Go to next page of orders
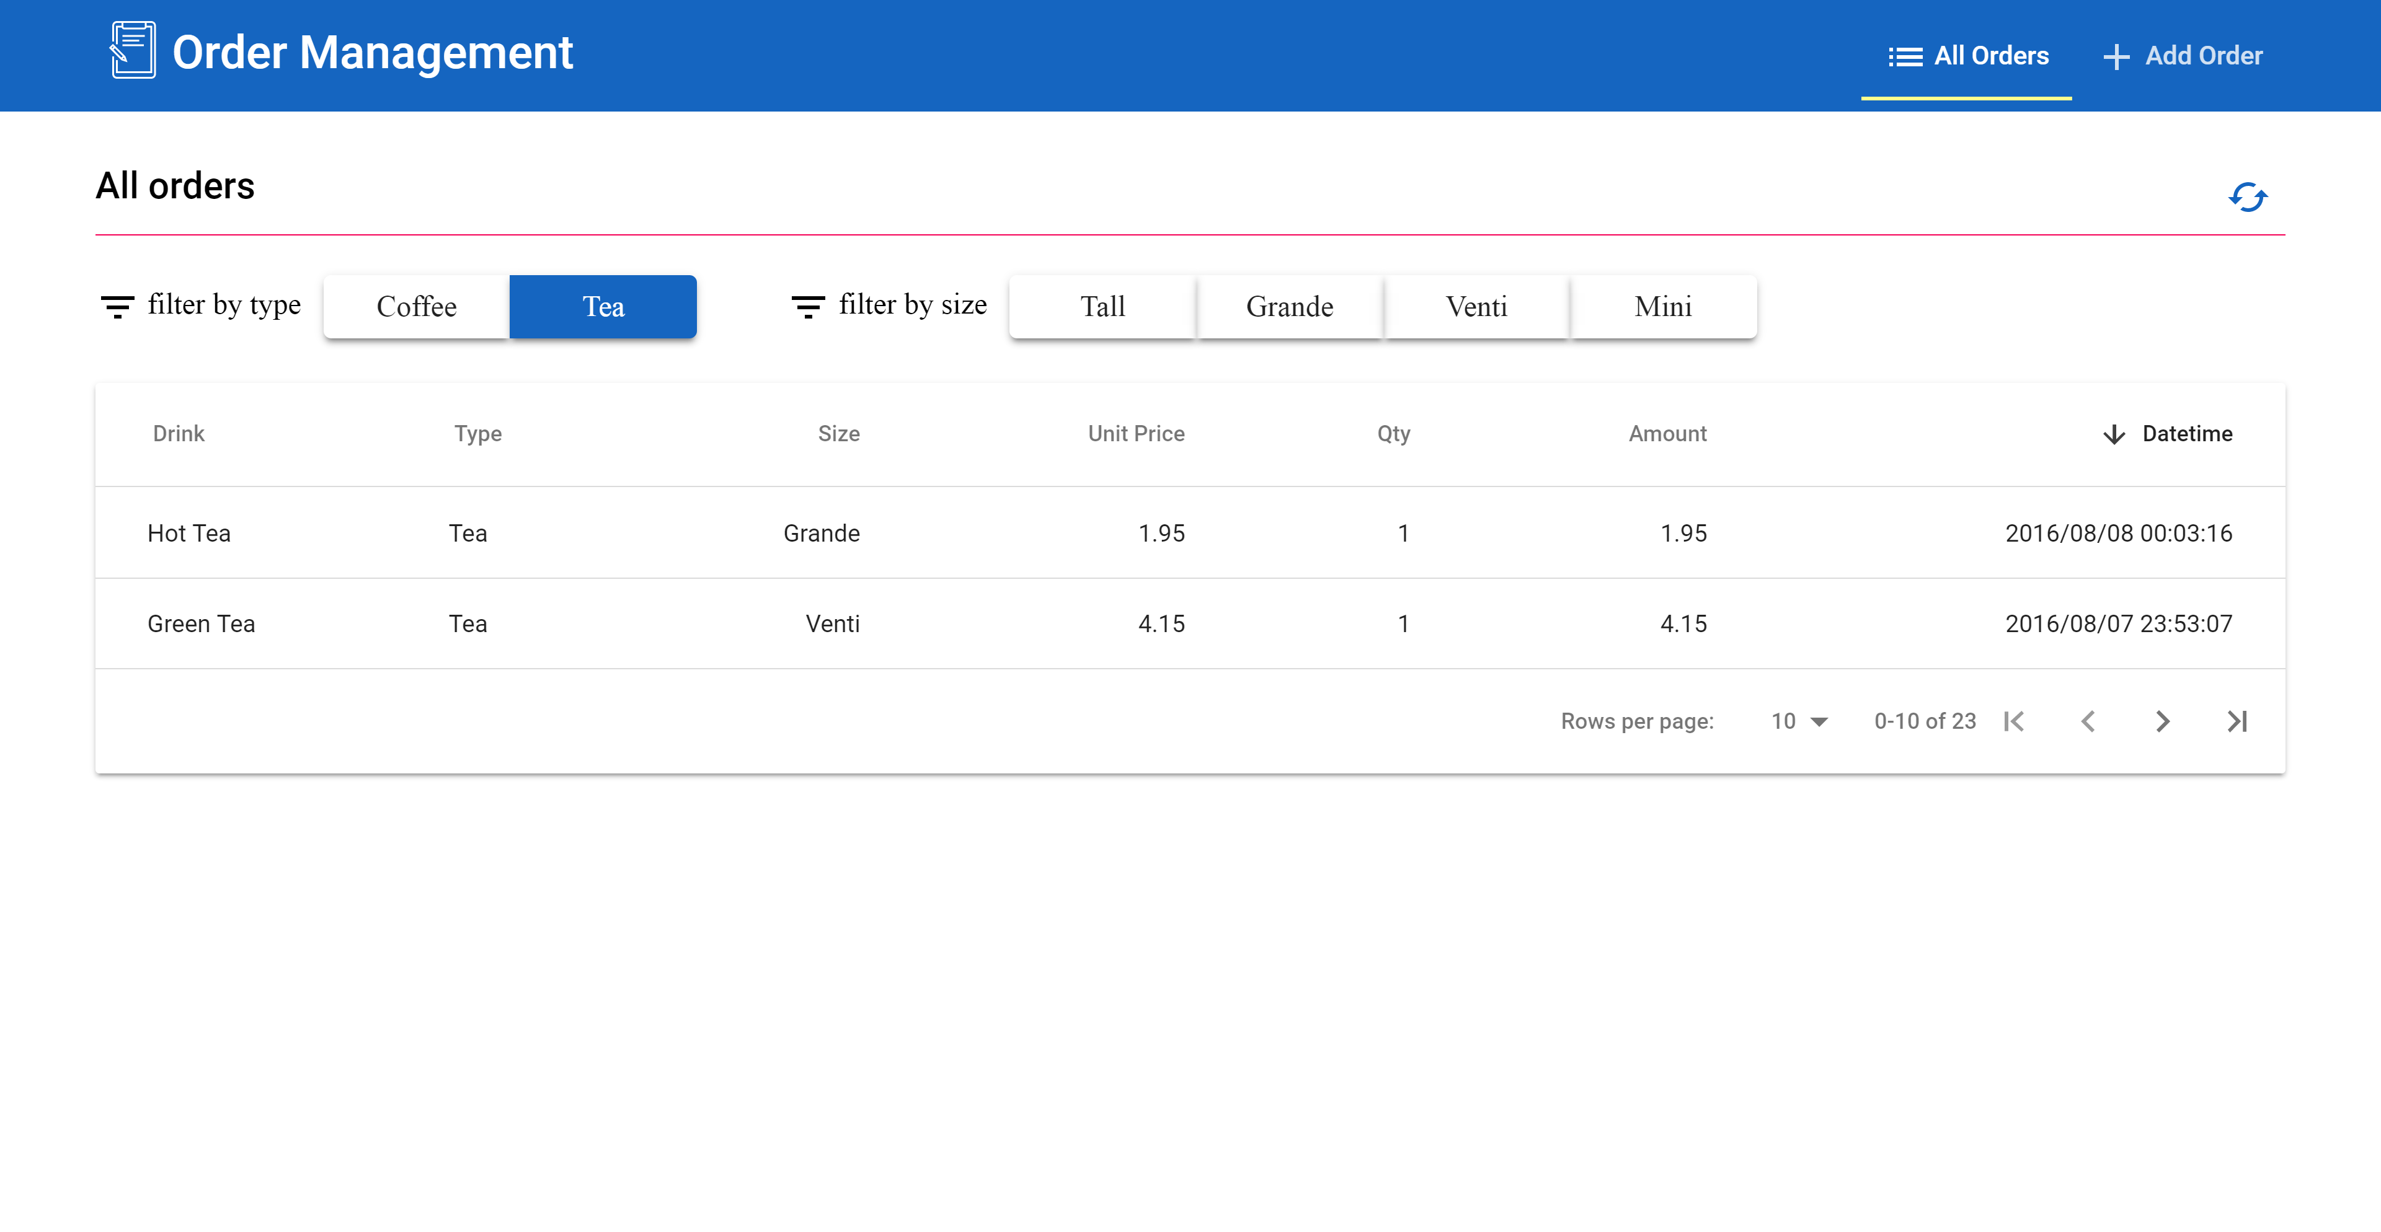Viewport: 2381px width, 1232px height. tap(2162, 721)
